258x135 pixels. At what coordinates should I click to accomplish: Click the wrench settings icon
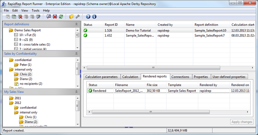coord(77,16)
